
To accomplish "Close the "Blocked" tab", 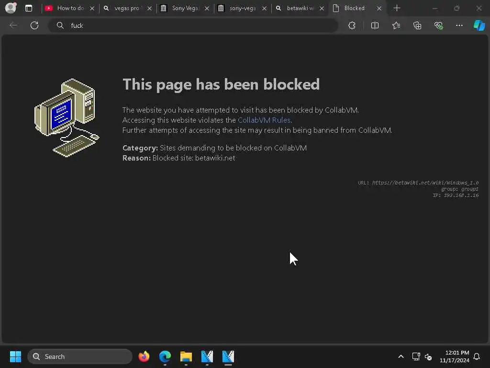I will tap(379, 9).
